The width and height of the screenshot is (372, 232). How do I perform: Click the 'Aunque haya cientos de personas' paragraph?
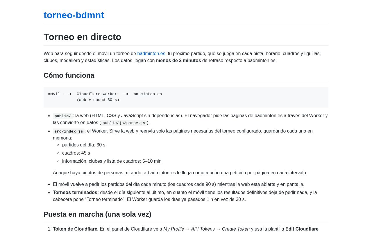point(180,173)
